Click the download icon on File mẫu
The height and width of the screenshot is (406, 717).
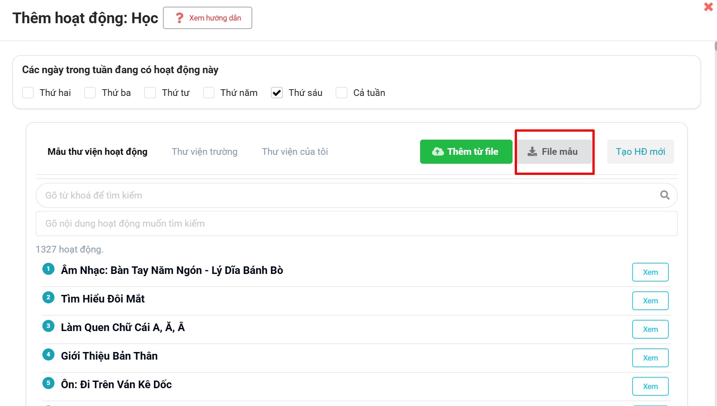(532, 152)
